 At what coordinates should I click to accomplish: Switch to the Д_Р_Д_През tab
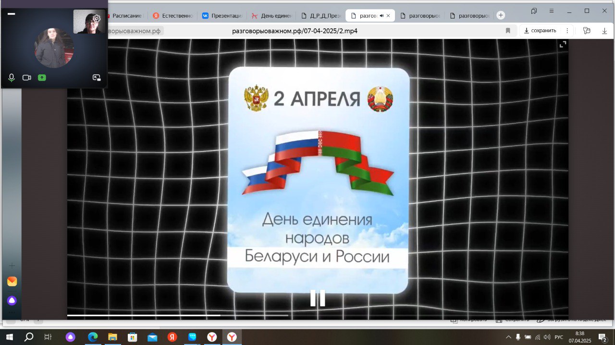click(x=321, y=15)
